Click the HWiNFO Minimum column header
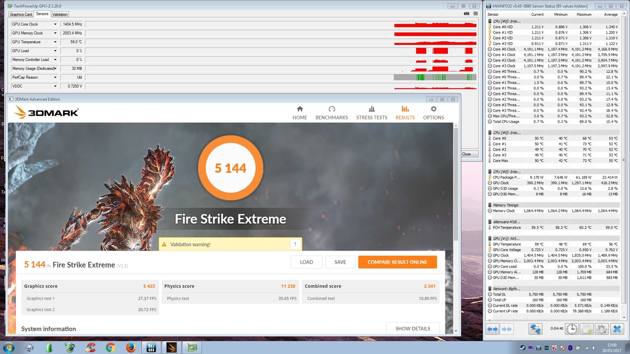This screenshot has width=630, height=354. point(558,15)
